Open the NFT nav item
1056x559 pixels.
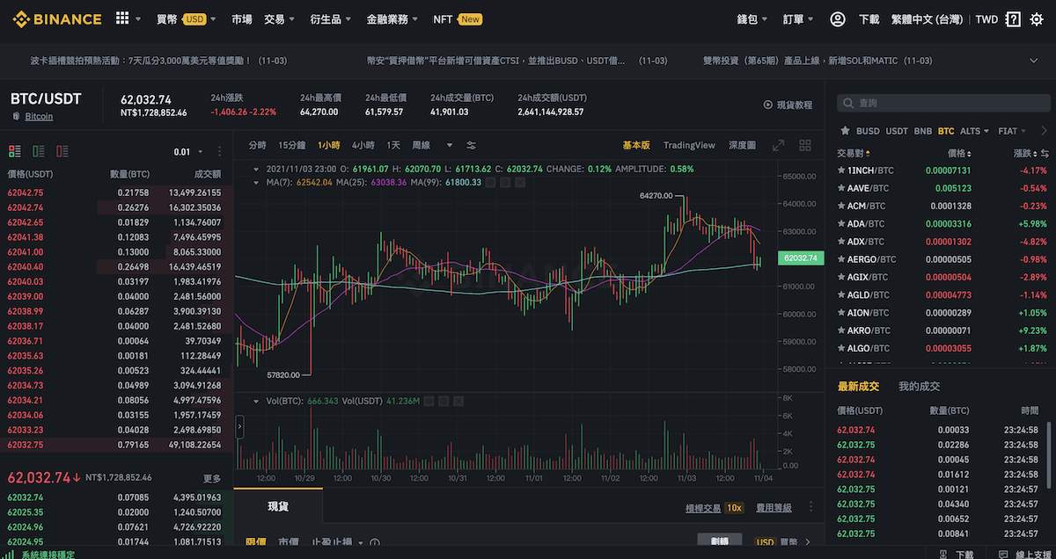click(458, 18)
